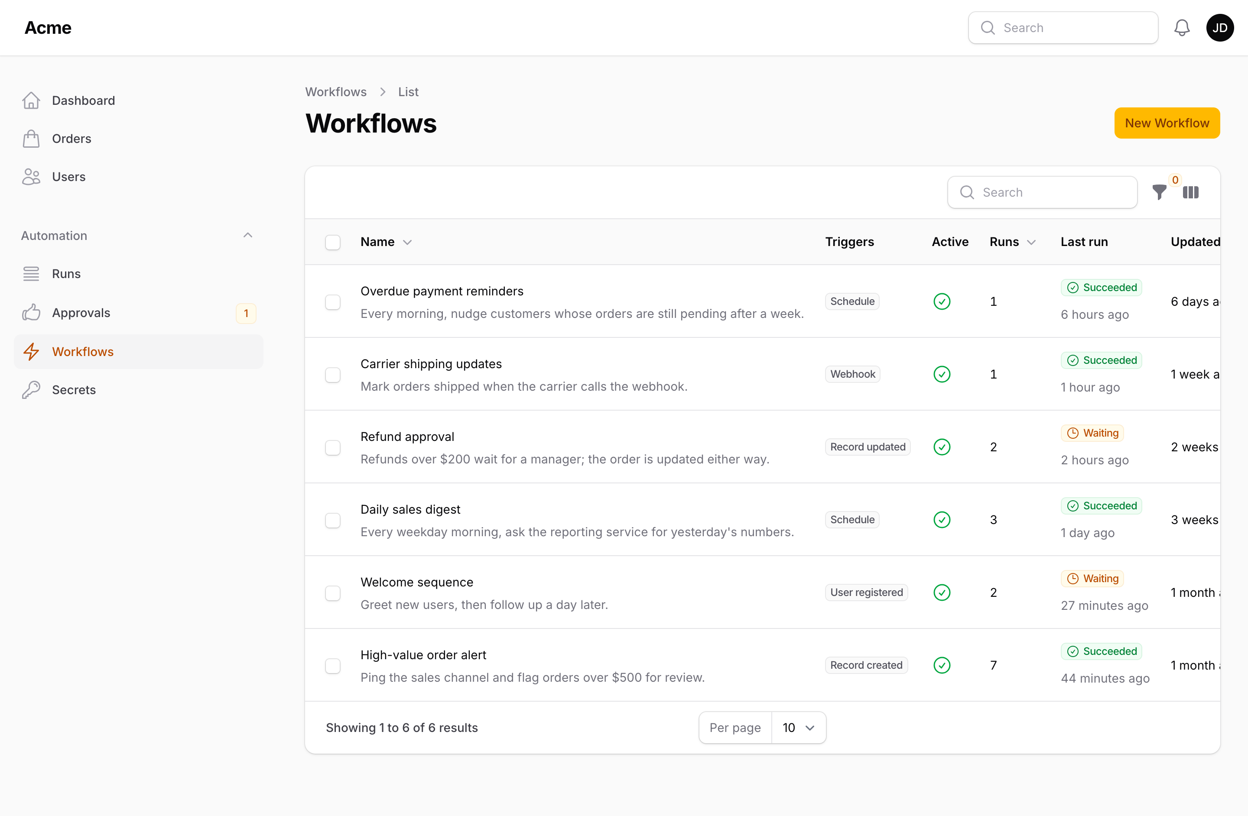The image size is (1248, 816).
Task: Check the Daily sales digest row checkbox
Action: [x=332, y=521]
